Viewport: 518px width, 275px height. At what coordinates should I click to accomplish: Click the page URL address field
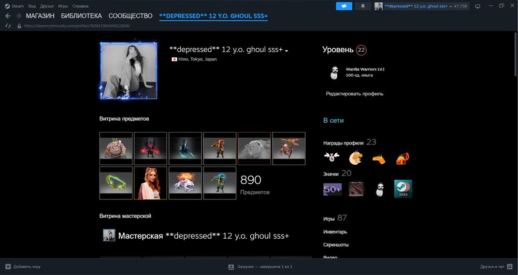[x=77, y=26]
